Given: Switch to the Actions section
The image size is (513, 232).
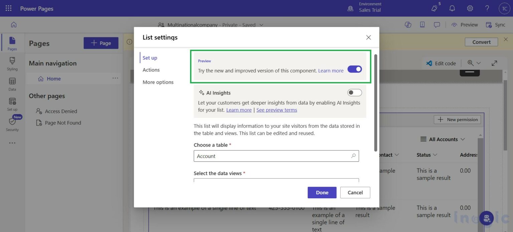Looking at the screenshot, I should 151,70.
